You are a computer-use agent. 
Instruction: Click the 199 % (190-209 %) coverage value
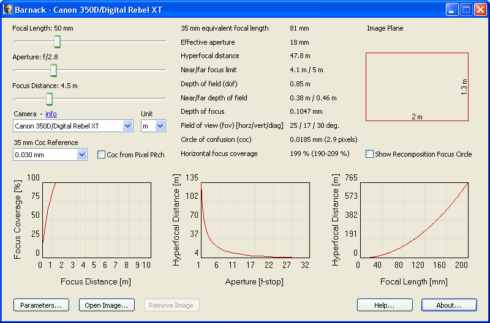[320, 154]
